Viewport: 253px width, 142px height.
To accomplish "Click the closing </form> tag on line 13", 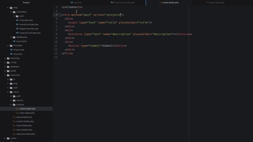I will [67, 54].
